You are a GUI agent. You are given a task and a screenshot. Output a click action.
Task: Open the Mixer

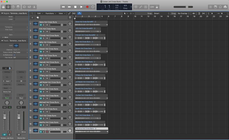pos(29,7)
